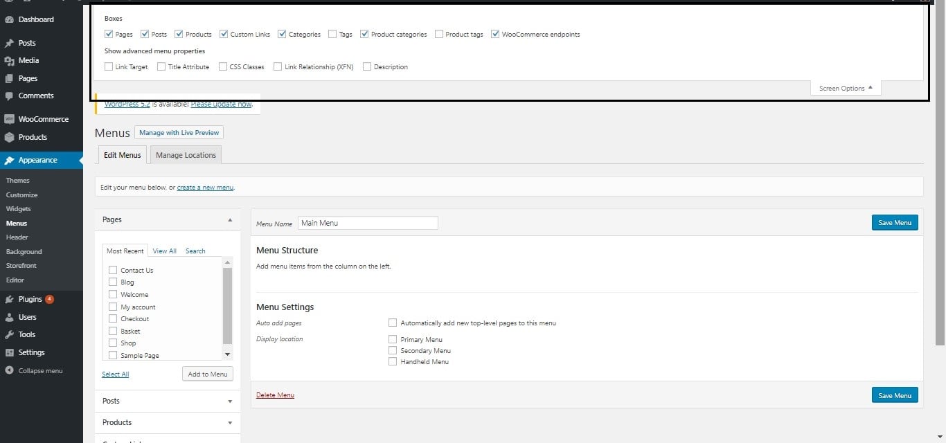Open the Background submenu item
Viewport: 946px width, 443px height.
24,252
